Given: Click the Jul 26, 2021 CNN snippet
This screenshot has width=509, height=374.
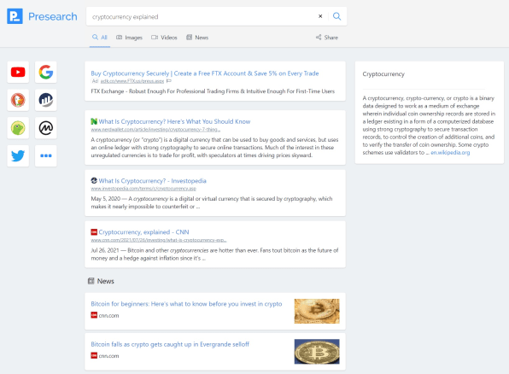Looking at the screenshot, I should 214,254.
